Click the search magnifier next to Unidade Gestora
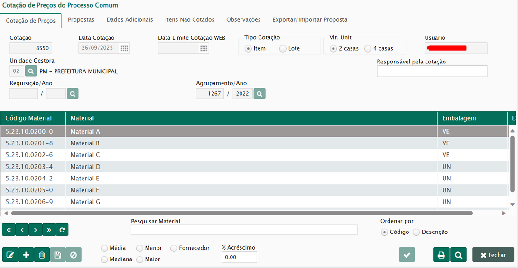 point(30,71)
